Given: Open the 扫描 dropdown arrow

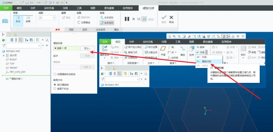Looking at the screenshot, I should click(206, 52).
